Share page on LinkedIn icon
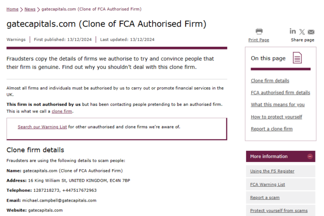 coord(292,31)
